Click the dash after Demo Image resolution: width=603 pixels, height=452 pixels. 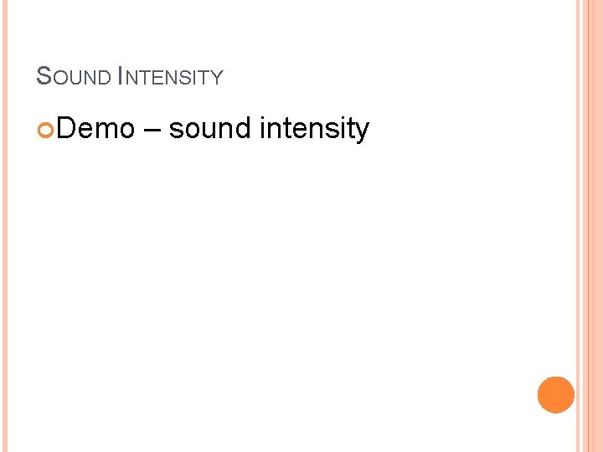click(x=152, y=130)
